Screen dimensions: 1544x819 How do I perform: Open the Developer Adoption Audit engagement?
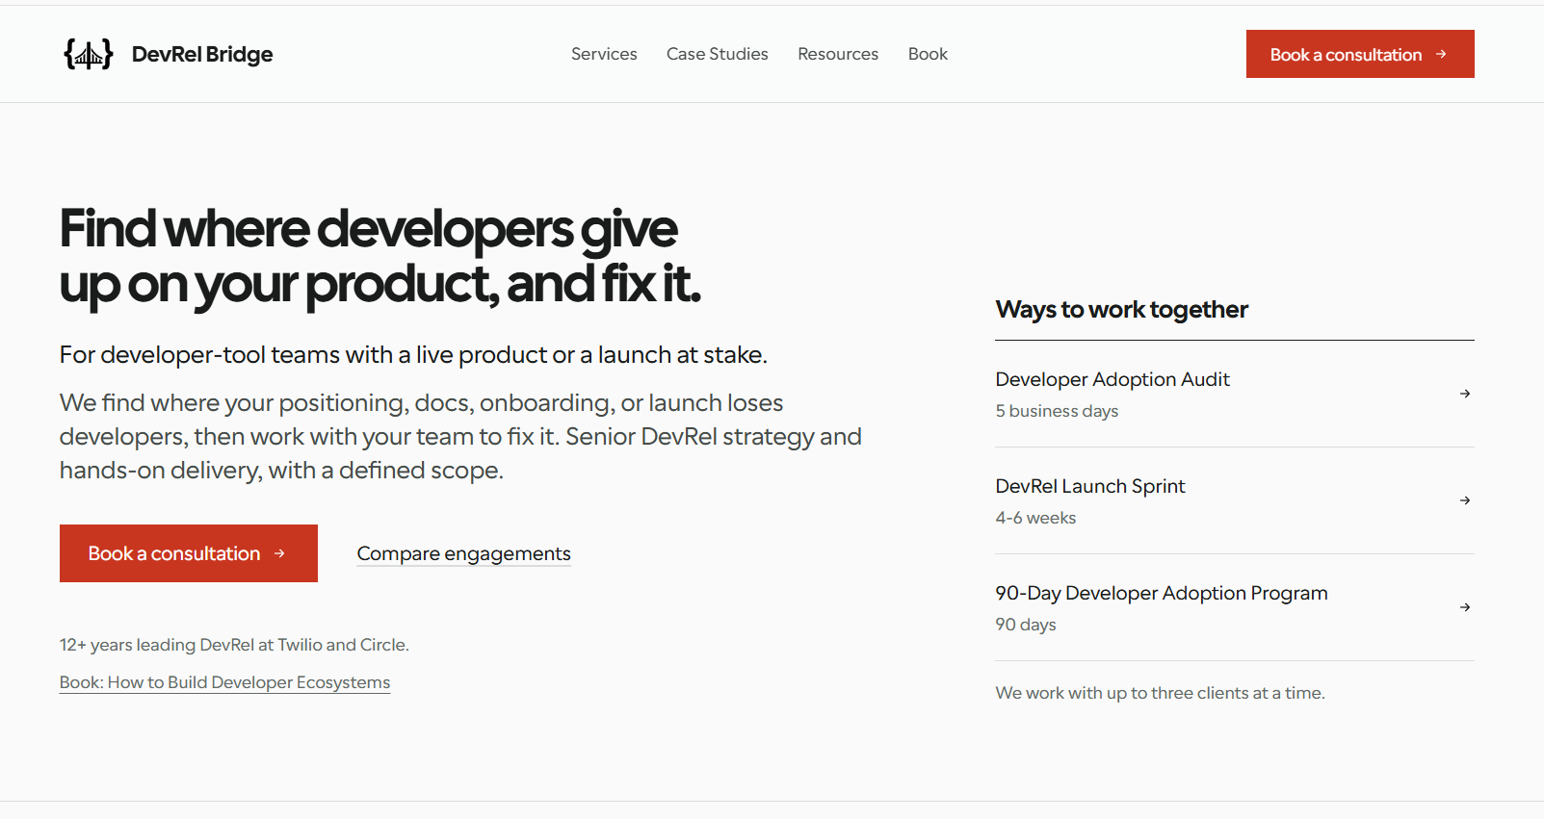pos(1235,394)
